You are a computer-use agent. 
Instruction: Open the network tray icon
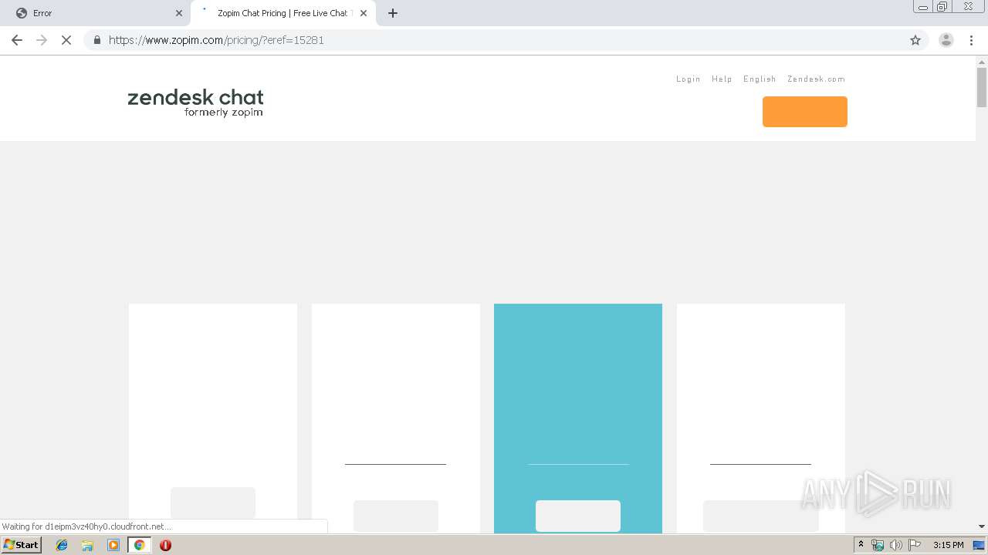tap(878, 545)
